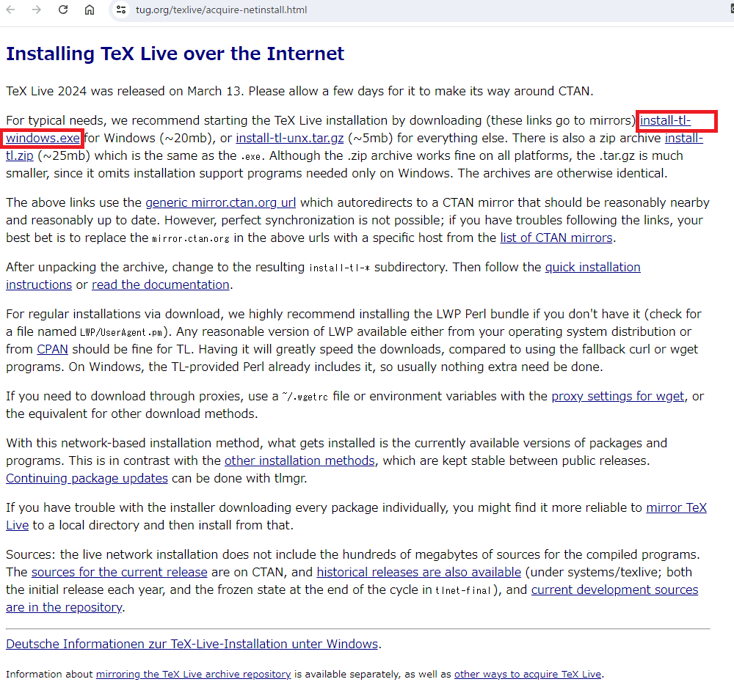Open the current development sources link
The width and height of the screenshot is (734, 690).
pyautogui.click(x=614, y=590)
